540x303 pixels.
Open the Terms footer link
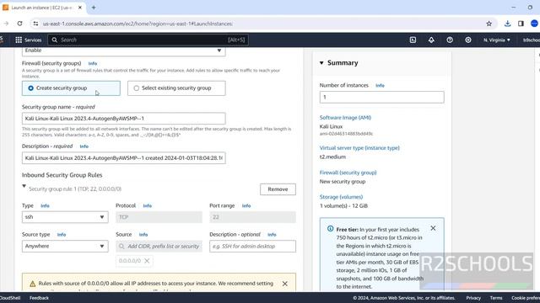pos(496,298)
